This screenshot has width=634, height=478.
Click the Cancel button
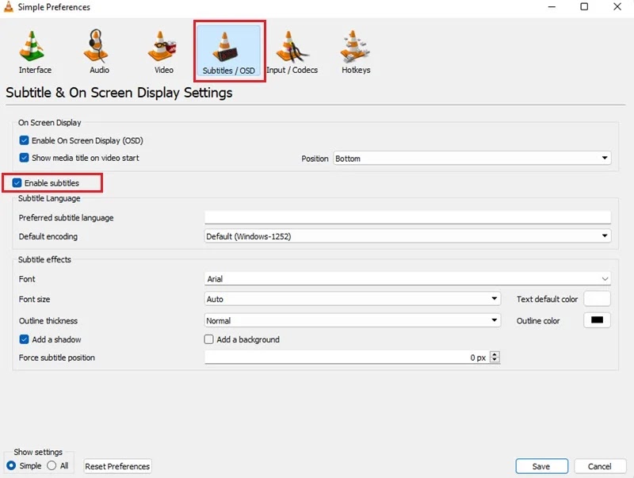coord(600,466)
